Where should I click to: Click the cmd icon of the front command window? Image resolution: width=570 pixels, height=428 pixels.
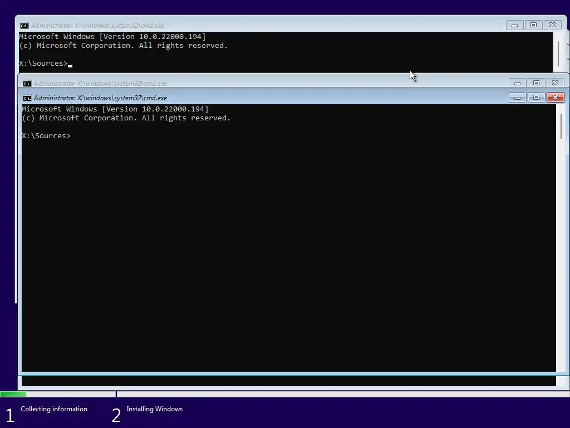coord(27,98)
